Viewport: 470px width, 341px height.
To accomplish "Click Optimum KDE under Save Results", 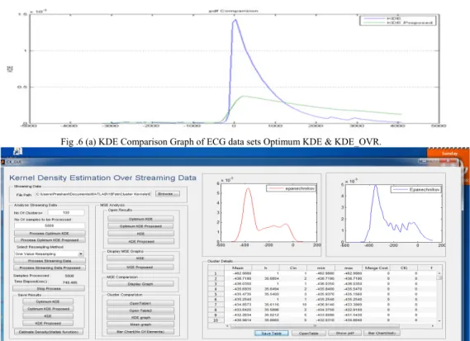I will point(48,301).
